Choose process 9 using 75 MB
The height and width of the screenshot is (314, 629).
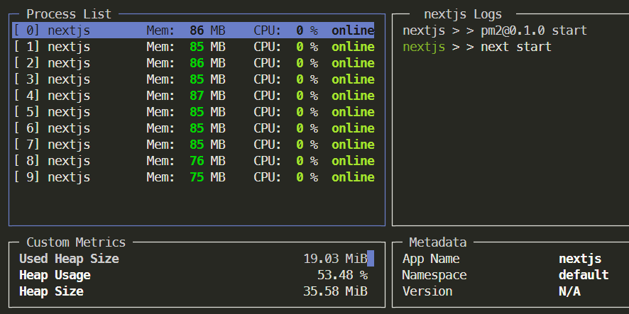coord(193,177)
